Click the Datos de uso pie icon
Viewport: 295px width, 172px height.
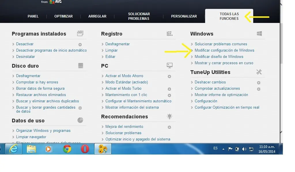80,120
